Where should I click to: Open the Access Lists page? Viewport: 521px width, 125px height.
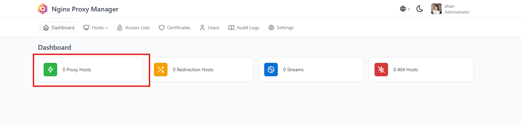pos(133,28)
